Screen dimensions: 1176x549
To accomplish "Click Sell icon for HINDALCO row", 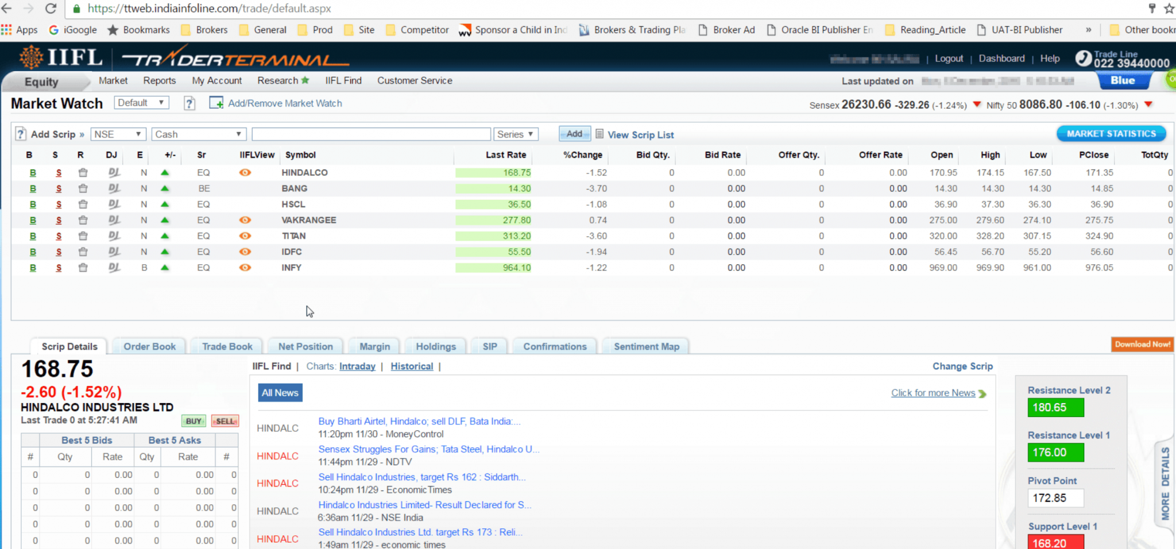I will coord(59,173).
